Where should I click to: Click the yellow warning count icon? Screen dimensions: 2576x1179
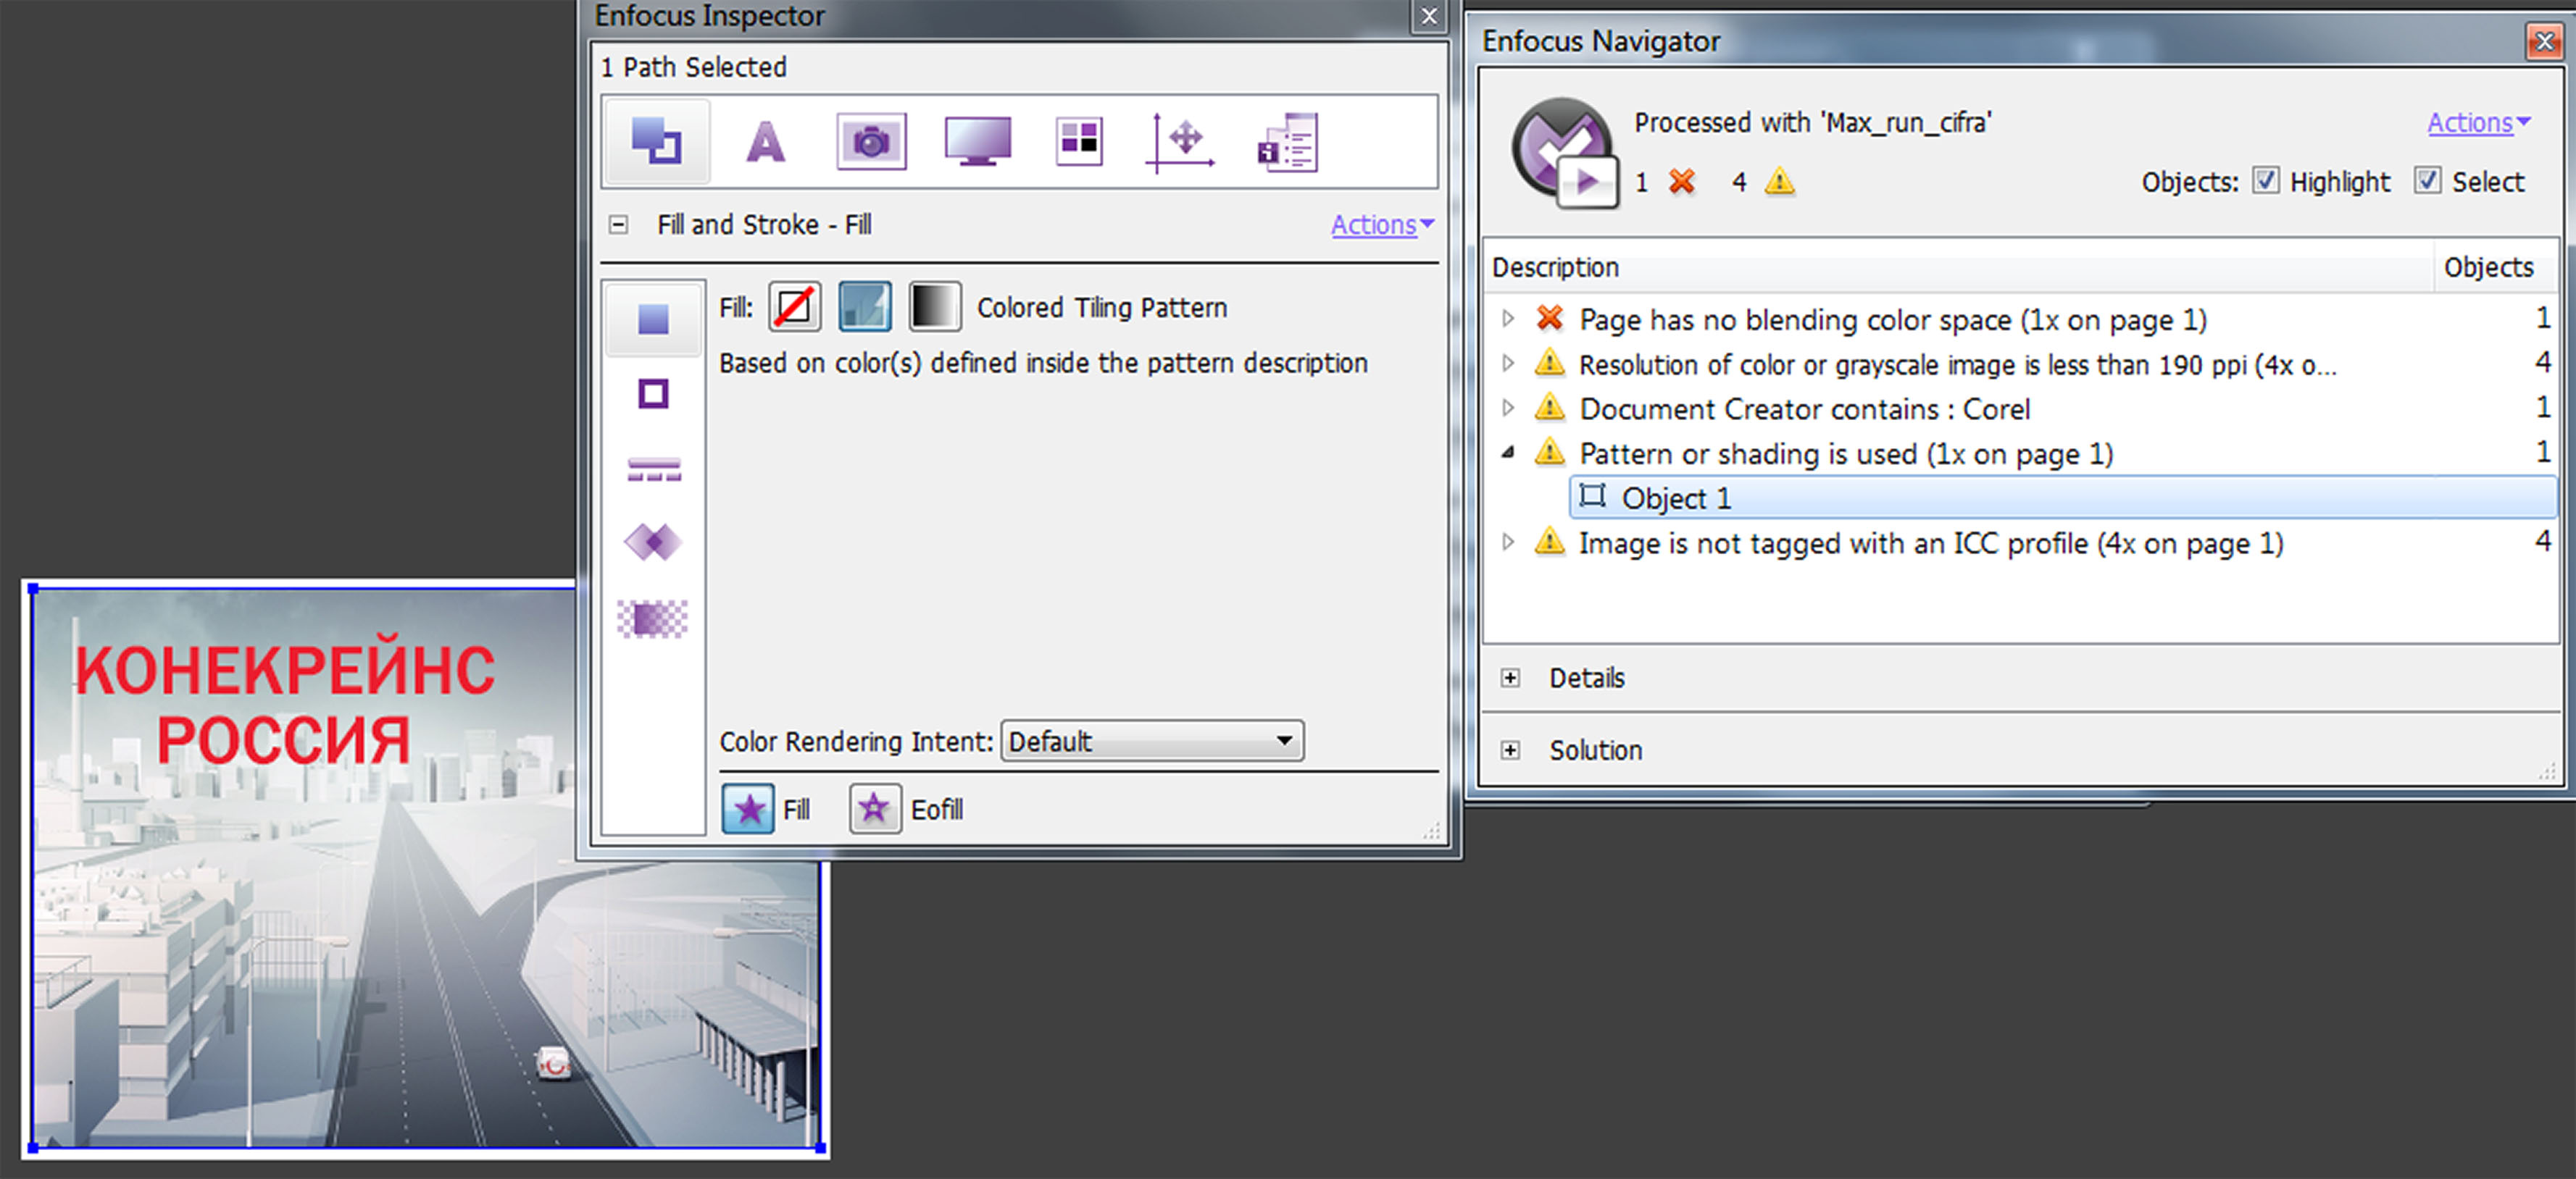pos(1780,182)
